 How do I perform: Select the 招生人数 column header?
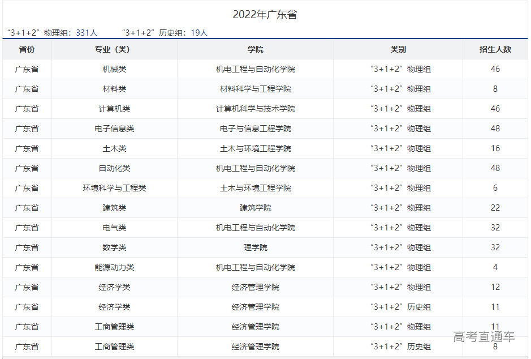click(495, 49)
